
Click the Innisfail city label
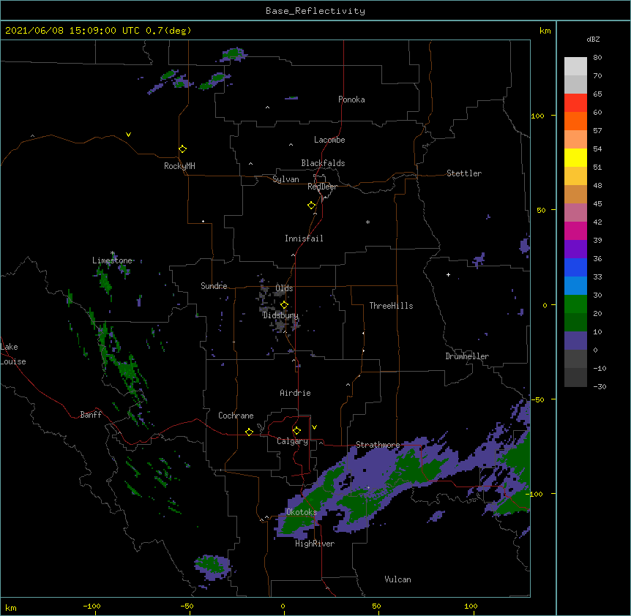[x=304, y=238]
